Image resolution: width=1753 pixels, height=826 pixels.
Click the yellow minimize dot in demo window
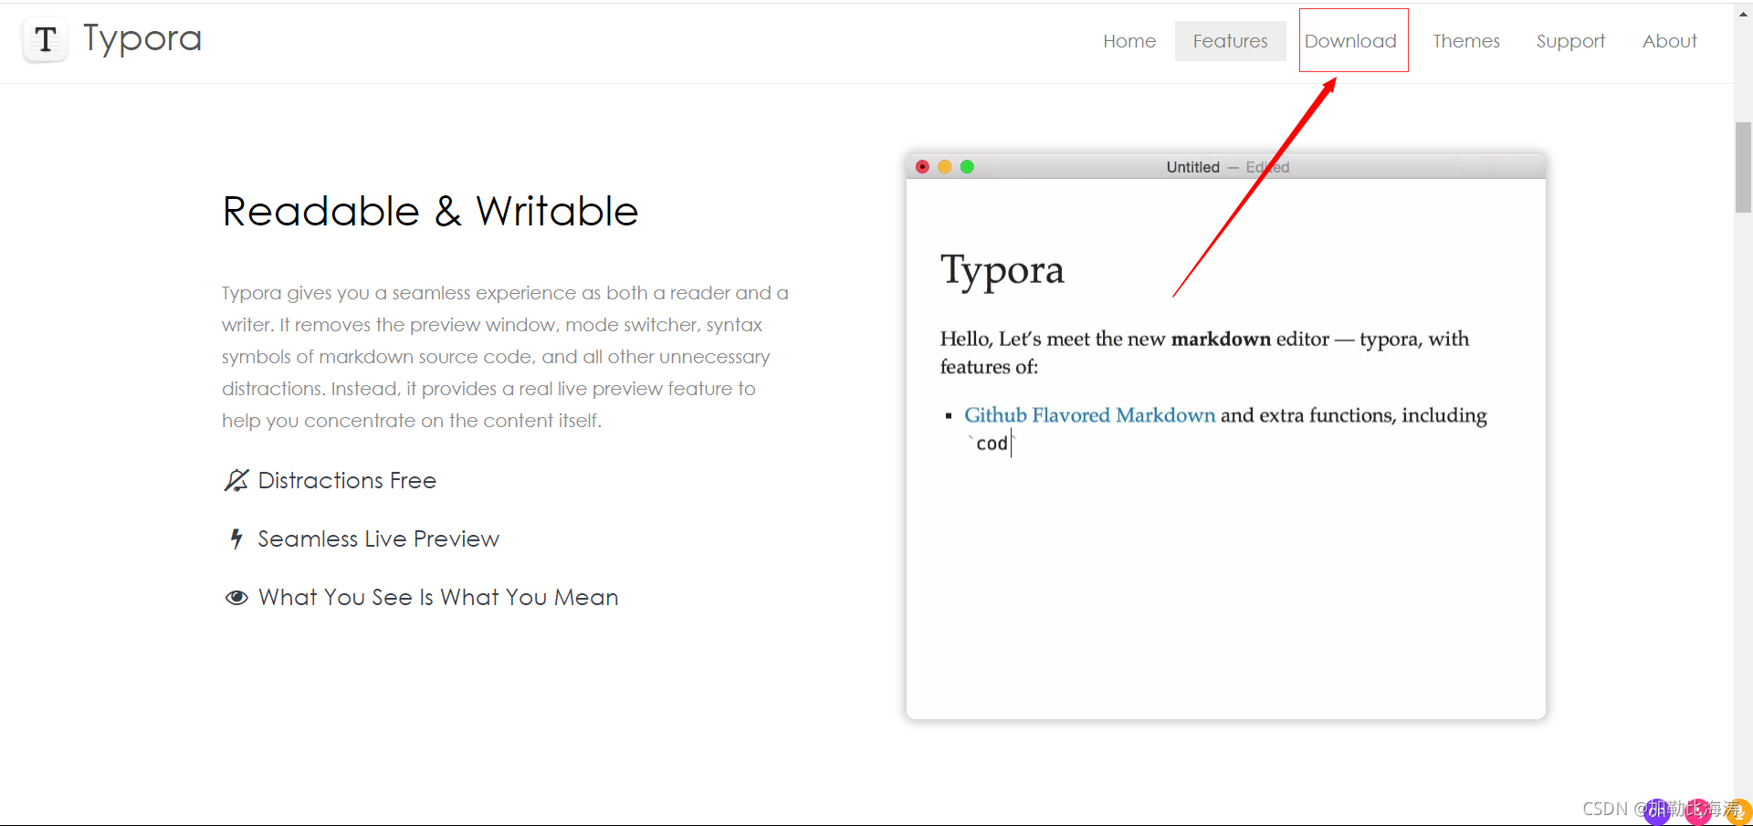945,166
